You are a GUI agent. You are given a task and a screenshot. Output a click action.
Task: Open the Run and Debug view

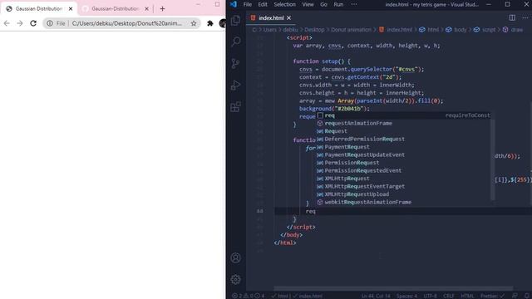[236, 85]
